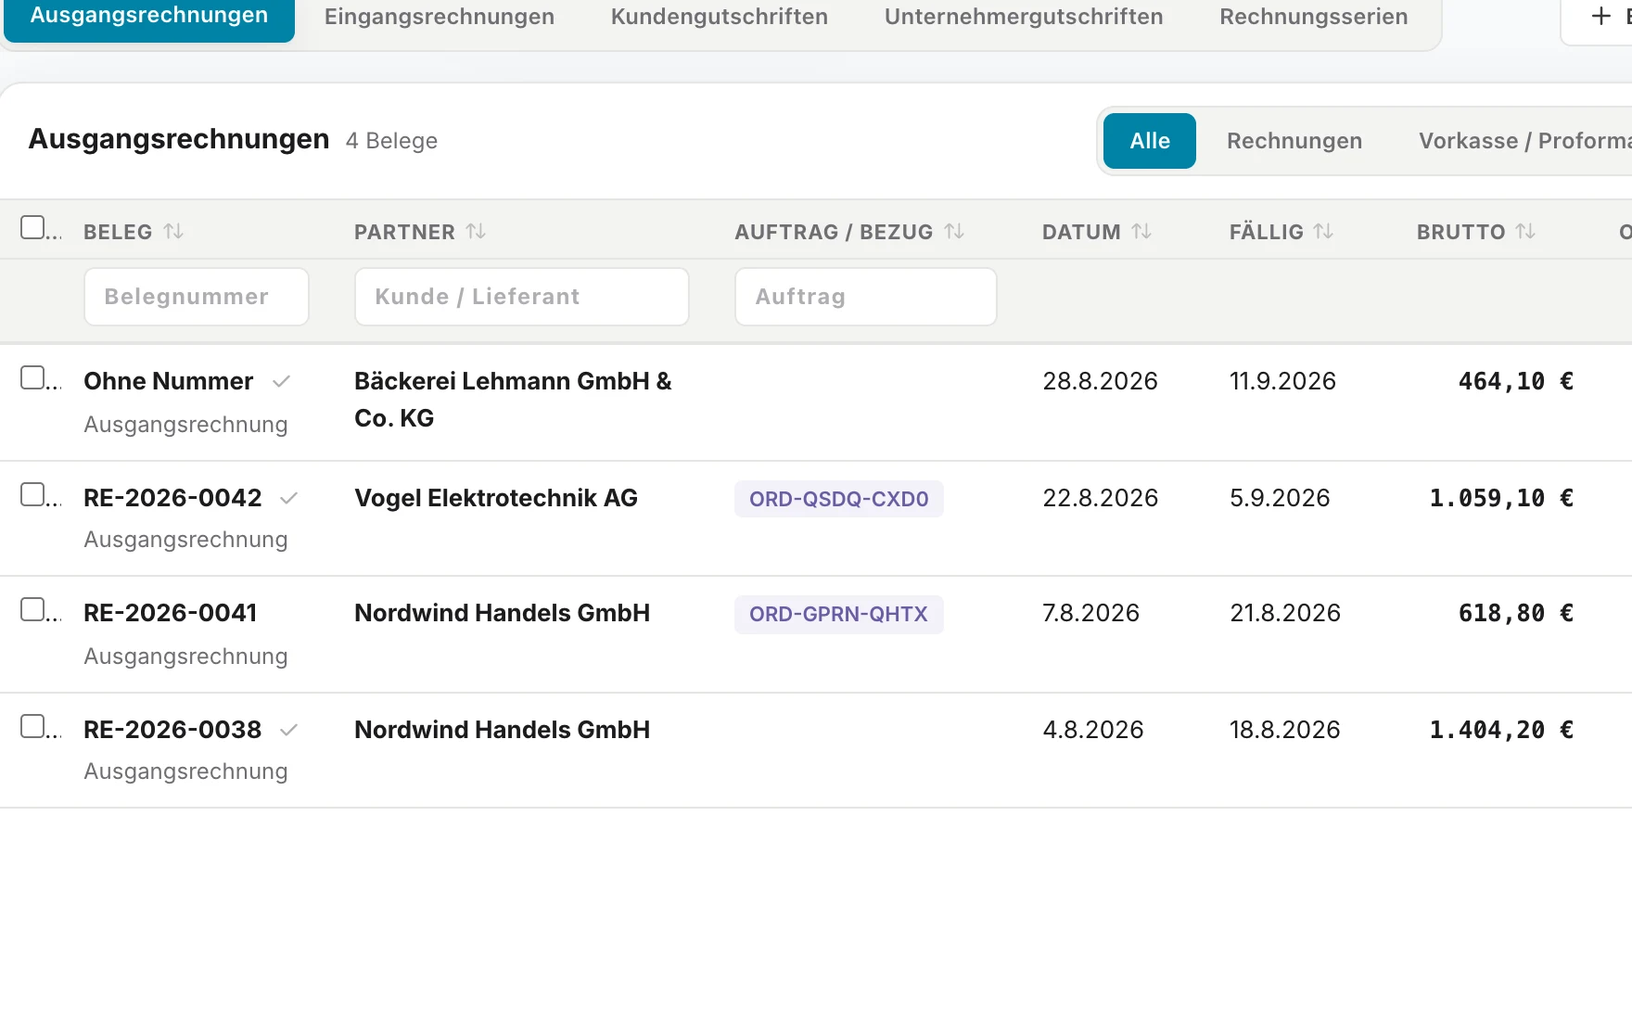Viewport: 1632px width, 1020px height.
Task: Open order ORD-QSDQ-CXD0 badge
Action: point(839,499)
